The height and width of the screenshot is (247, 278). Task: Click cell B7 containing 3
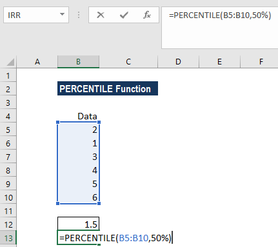pyautogui.click(x=78, y=157)
